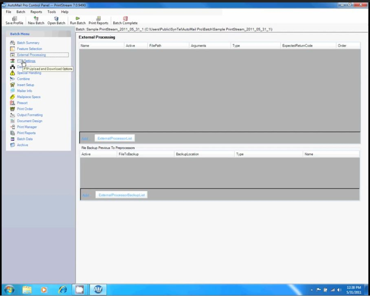Open the Tools menu

click(x=51, y=12)
